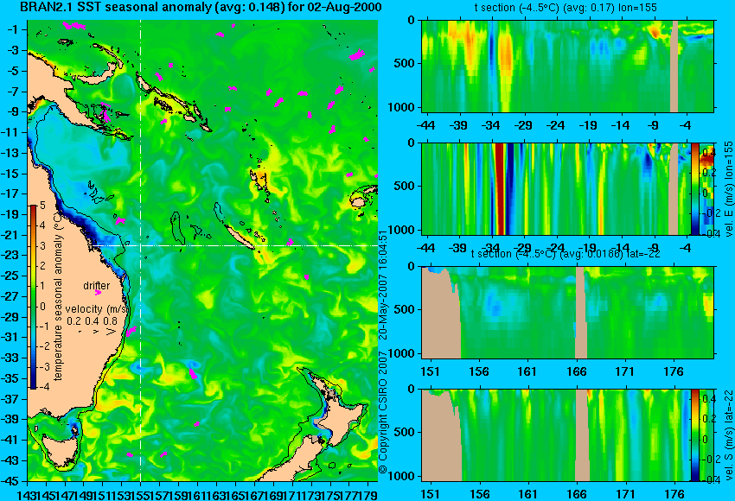
Task: Click the 'velocity (m/s)' legend label
Action: [97, 309]
